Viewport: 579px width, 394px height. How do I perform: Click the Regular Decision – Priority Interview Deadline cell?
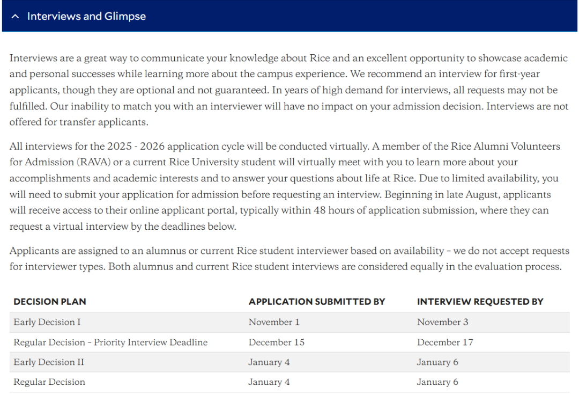point(110,342)
